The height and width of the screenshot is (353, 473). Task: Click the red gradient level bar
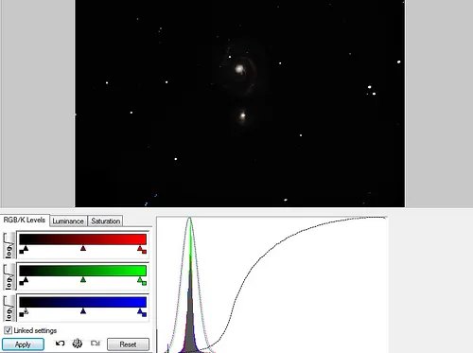click(82, 238)
